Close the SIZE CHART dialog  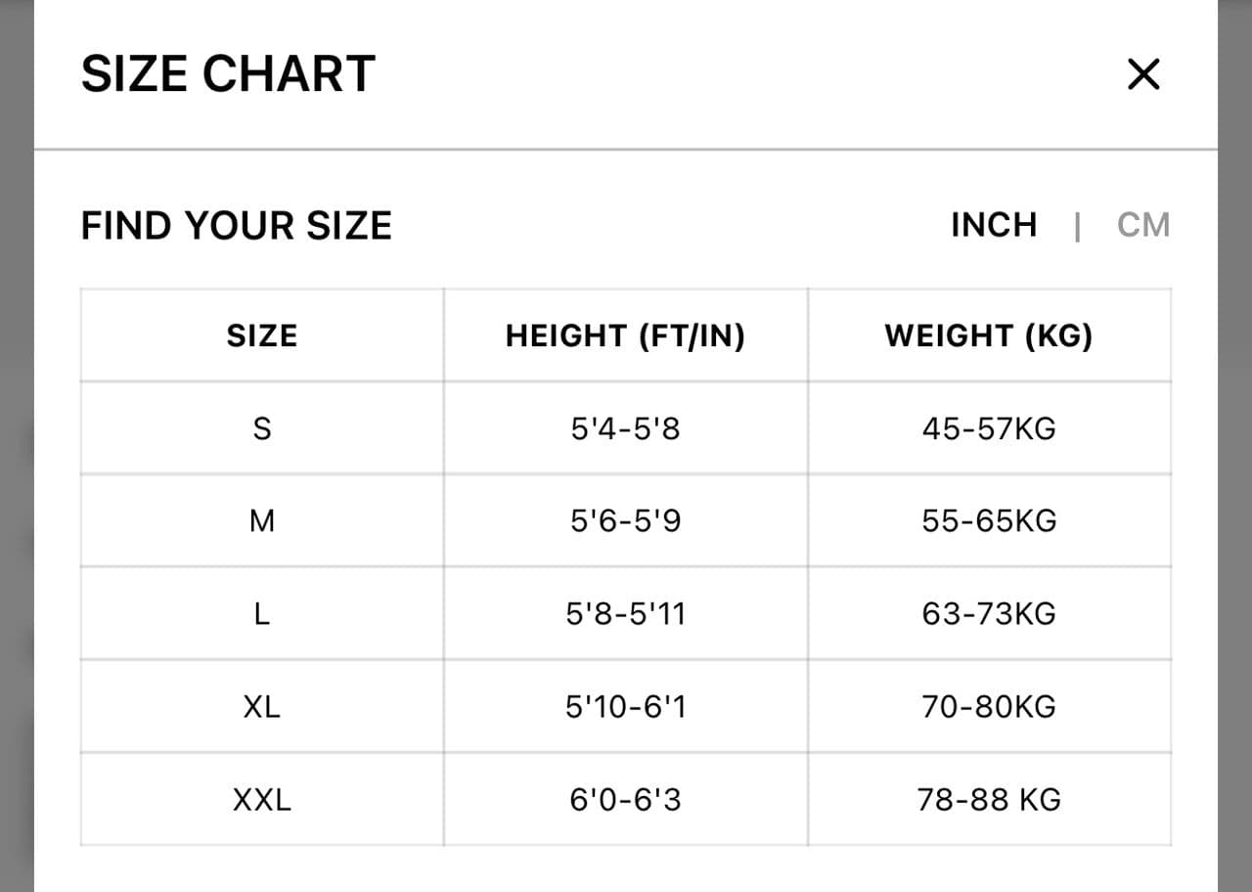coord(1142,73)
